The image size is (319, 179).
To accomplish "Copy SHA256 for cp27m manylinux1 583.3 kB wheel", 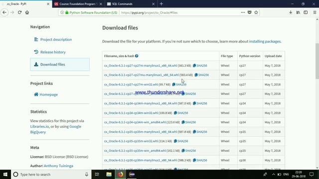I will [200, 66].
